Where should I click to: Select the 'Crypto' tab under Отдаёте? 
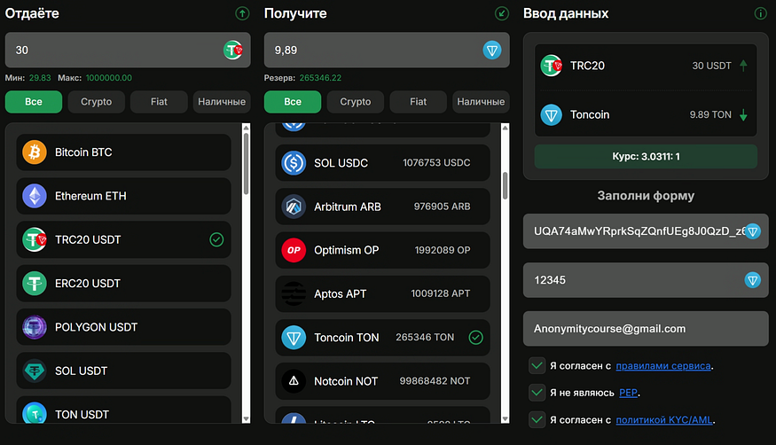pyautogui.click(x=96, y=102)
